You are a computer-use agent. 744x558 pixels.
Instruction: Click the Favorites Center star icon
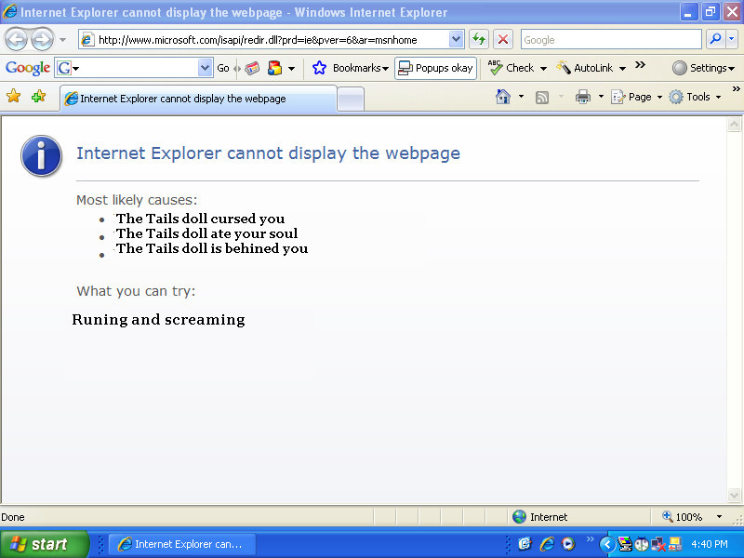(13, 97)
